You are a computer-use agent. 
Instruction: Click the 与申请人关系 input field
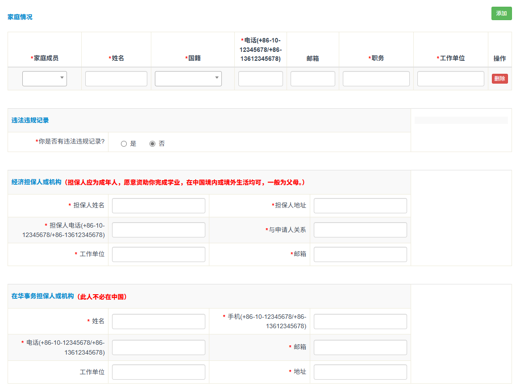pyautogui.click(x=360, y=230)
